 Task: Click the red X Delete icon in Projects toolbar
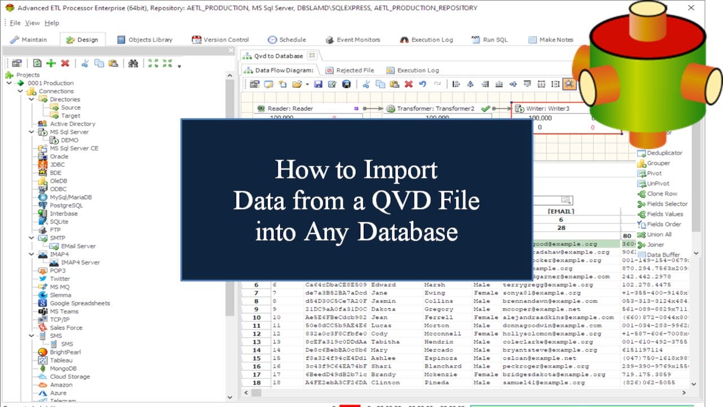[x=65, y=63]
